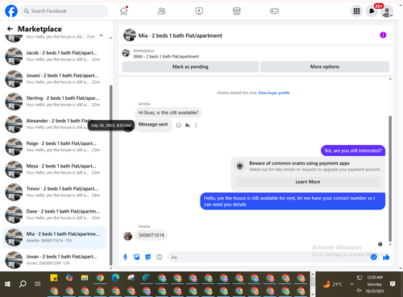Click the $900 listing title text

pyautogui.click(x=166, y=56)
